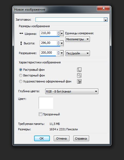Increase width using the up spinner arrow

point(59,32)
